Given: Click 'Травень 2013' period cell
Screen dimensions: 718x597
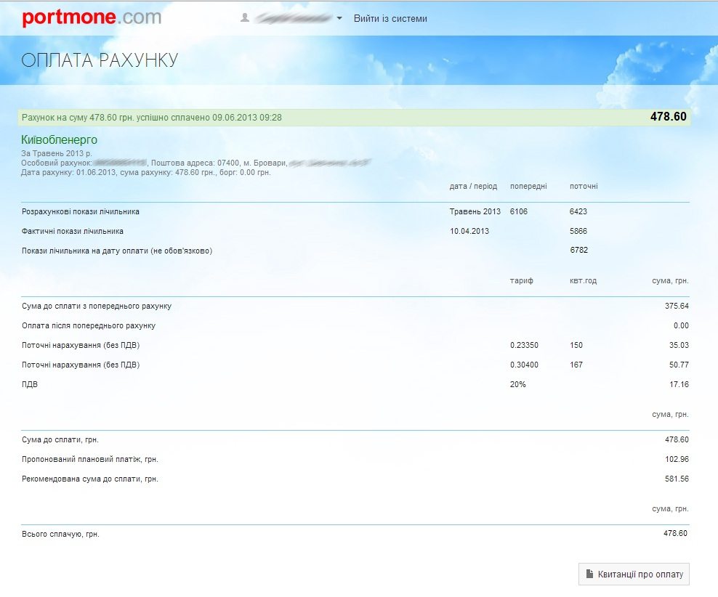Looking at the screenshot, I should point(475,211).
